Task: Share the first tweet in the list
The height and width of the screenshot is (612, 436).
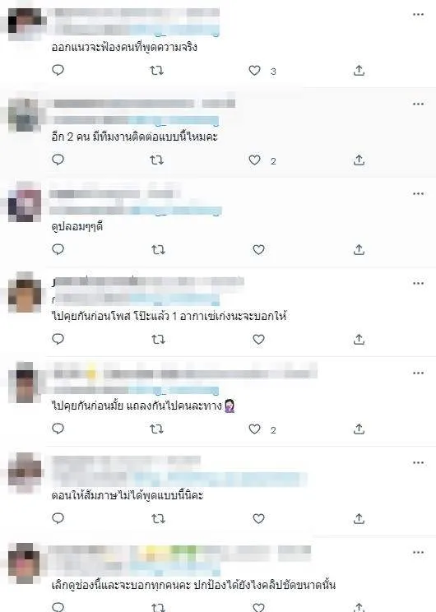Action: (359, 70)
